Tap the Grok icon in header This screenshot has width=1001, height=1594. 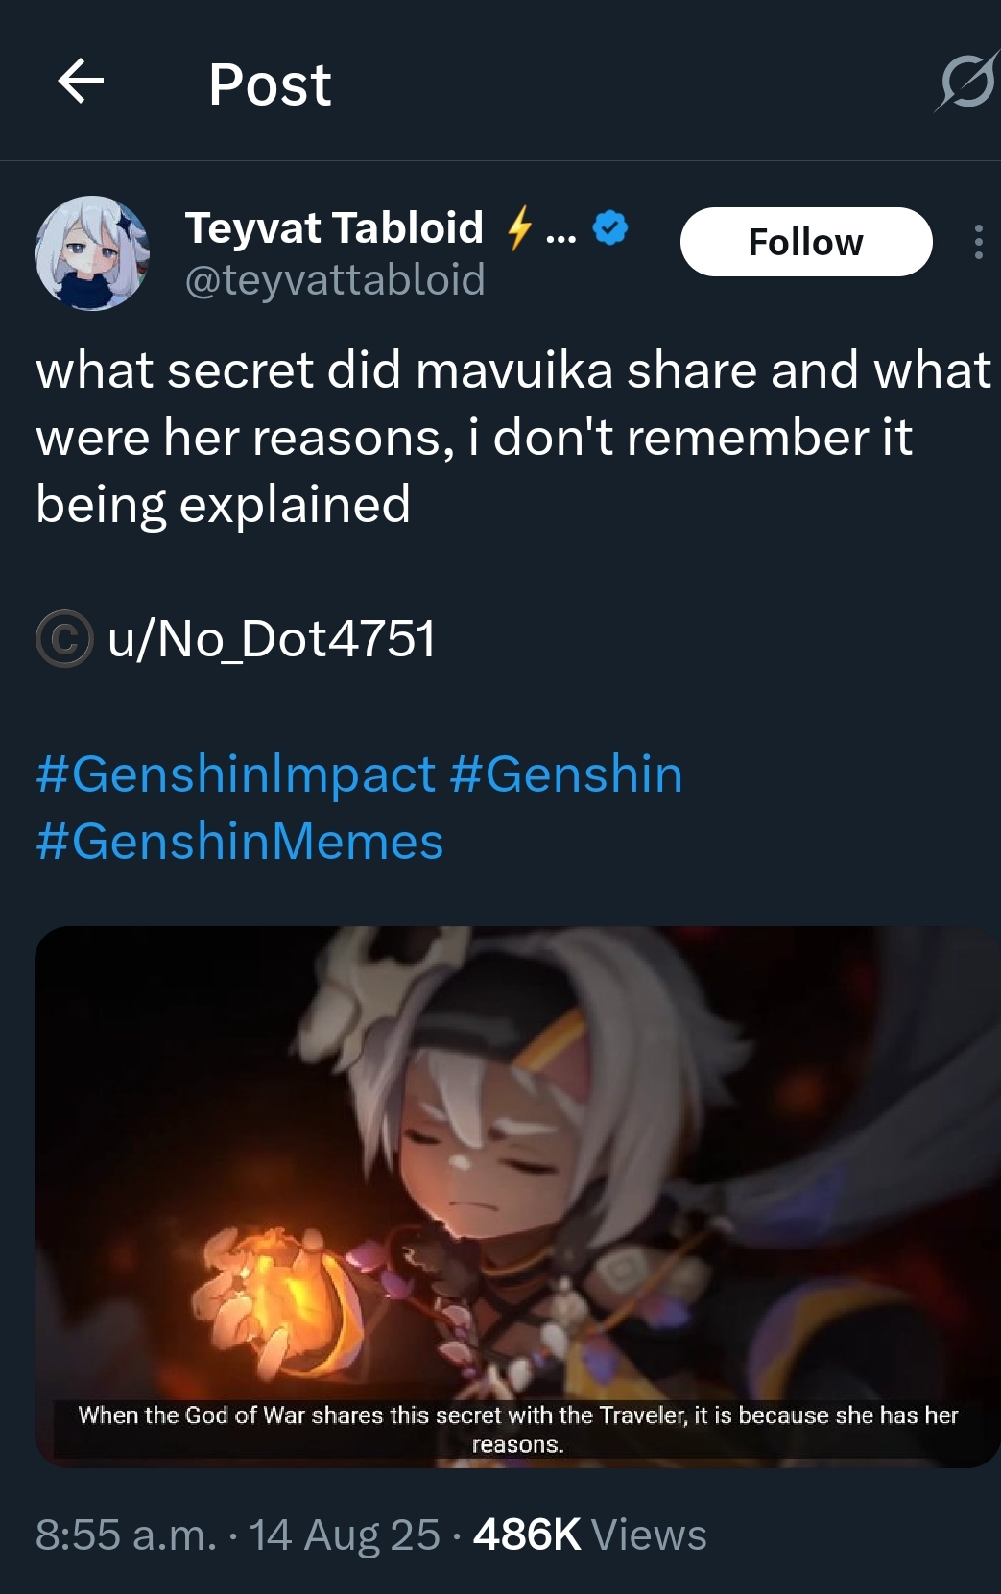pyautogui.click(x=966, y=82)
